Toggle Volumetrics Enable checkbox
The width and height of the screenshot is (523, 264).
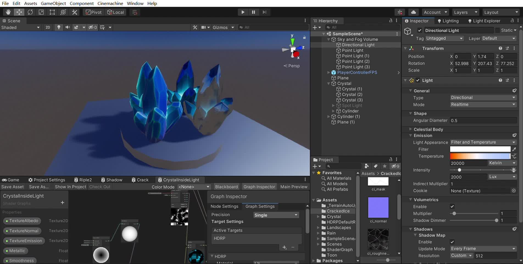coord(452,206)
